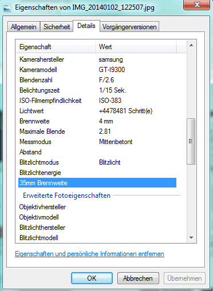This screenshot has height=291, width=213.
Task: Click the Blitzlichtenergie value field
Action: [137, 173]
